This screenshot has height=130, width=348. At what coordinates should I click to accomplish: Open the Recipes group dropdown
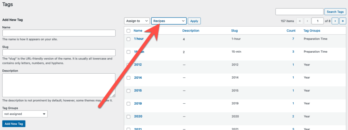[169, 21]
